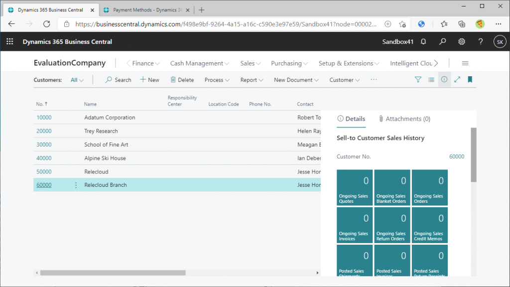Open the Customers All view dropdown

pyautogui.click(x=77, y=80)
